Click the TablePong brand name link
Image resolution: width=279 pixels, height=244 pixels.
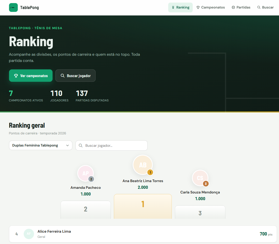[x=30, y=7]
